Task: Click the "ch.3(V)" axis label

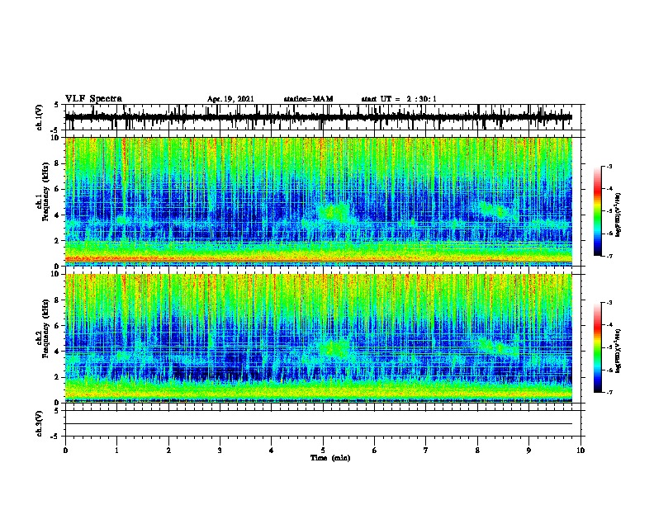Action: pyautogui.click(x=40, y=423)
